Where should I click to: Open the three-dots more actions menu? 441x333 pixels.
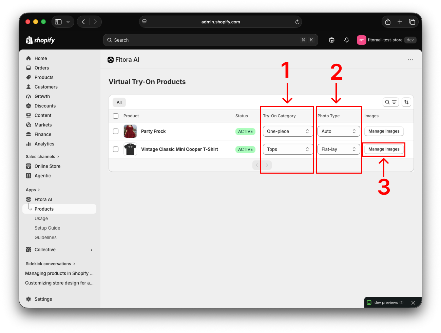(x=410, y=60)
